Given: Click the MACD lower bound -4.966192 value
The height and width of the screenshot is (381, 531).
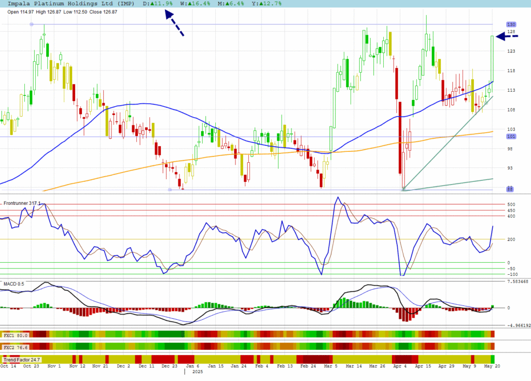Looking at the screenshot, I should point(519,326).
